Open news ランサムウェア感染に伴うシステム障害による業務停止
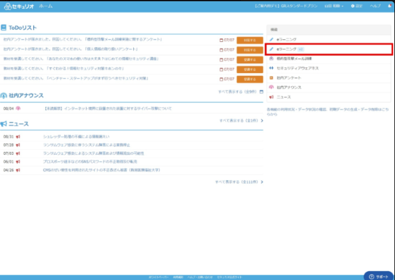 pyautogui.click(x=87, y=145)
